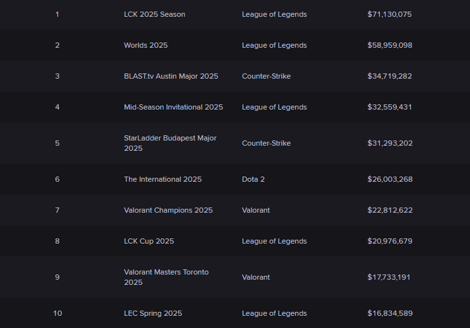Click Counter-Strike game label for BLAST.tv Austin

point(266,76)
